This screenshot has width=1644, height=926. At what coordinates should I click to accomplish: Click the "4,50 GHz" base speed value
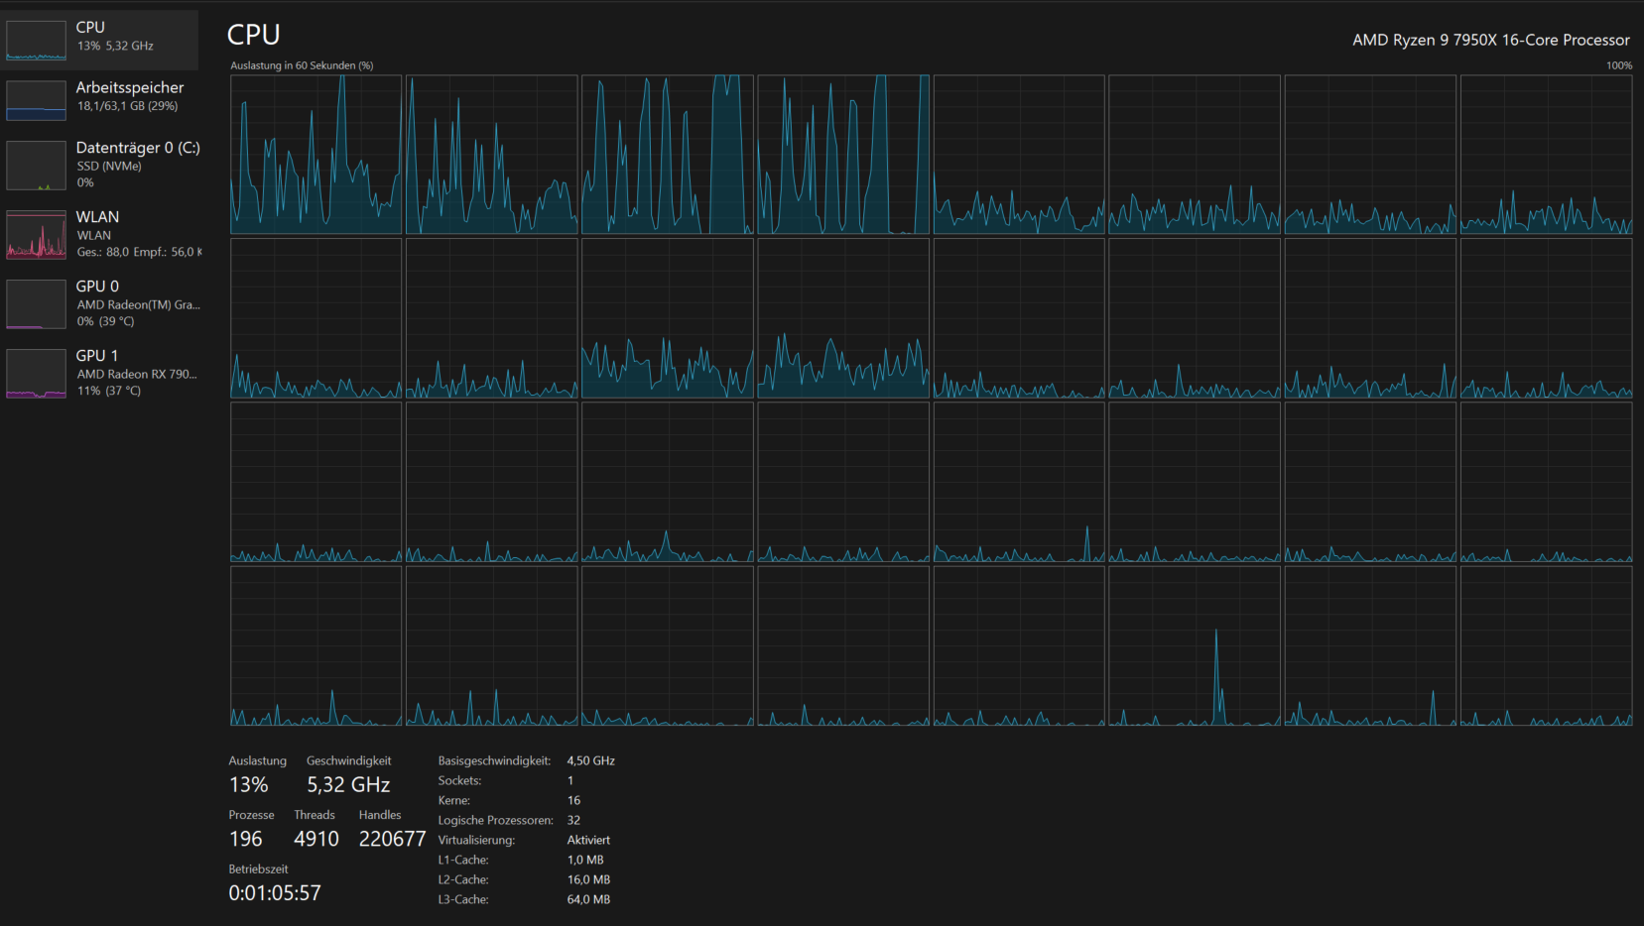(591, 761)
